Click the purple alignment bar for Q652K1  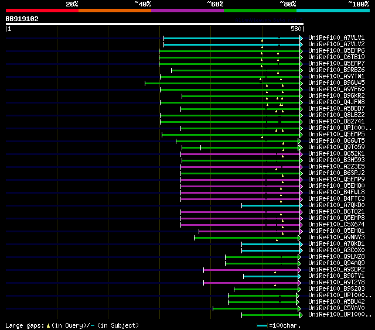tap(241, 154)
